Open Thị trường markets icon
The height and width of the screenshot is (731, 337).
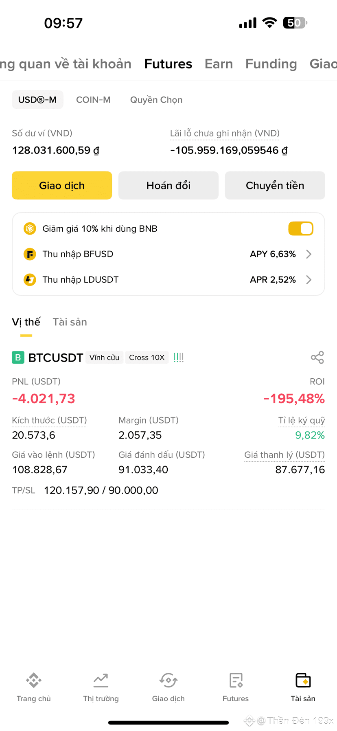101,680
